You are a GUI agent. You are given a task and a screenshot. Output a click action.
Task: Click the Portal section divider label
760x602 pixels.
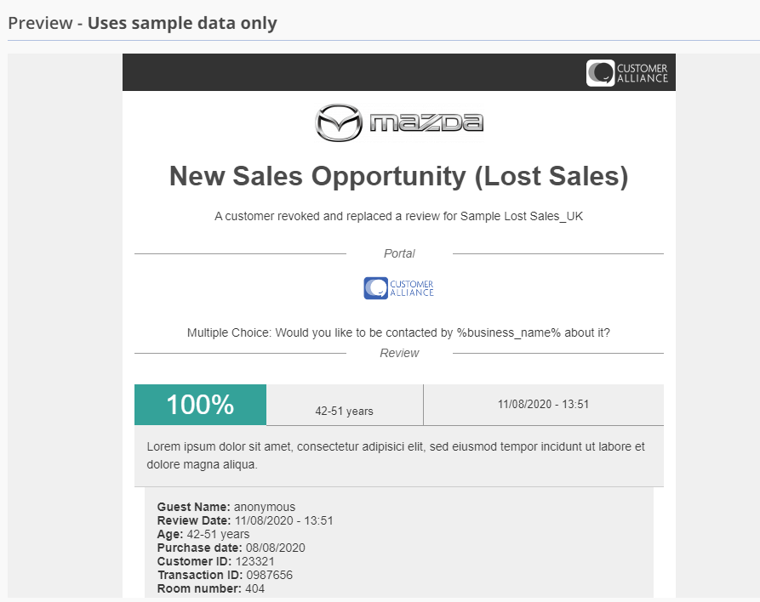pos(399,253)
